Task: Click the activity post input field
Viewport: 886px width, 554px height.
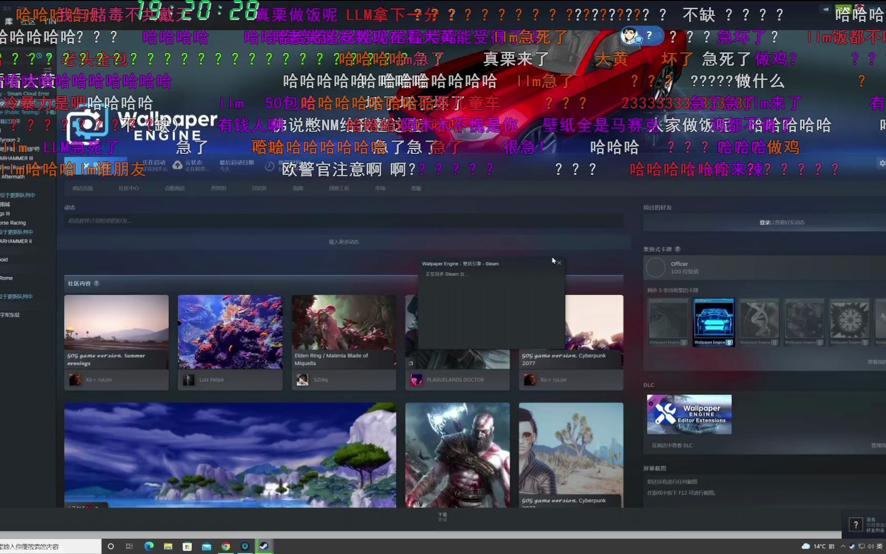Action: pos(344,221)
